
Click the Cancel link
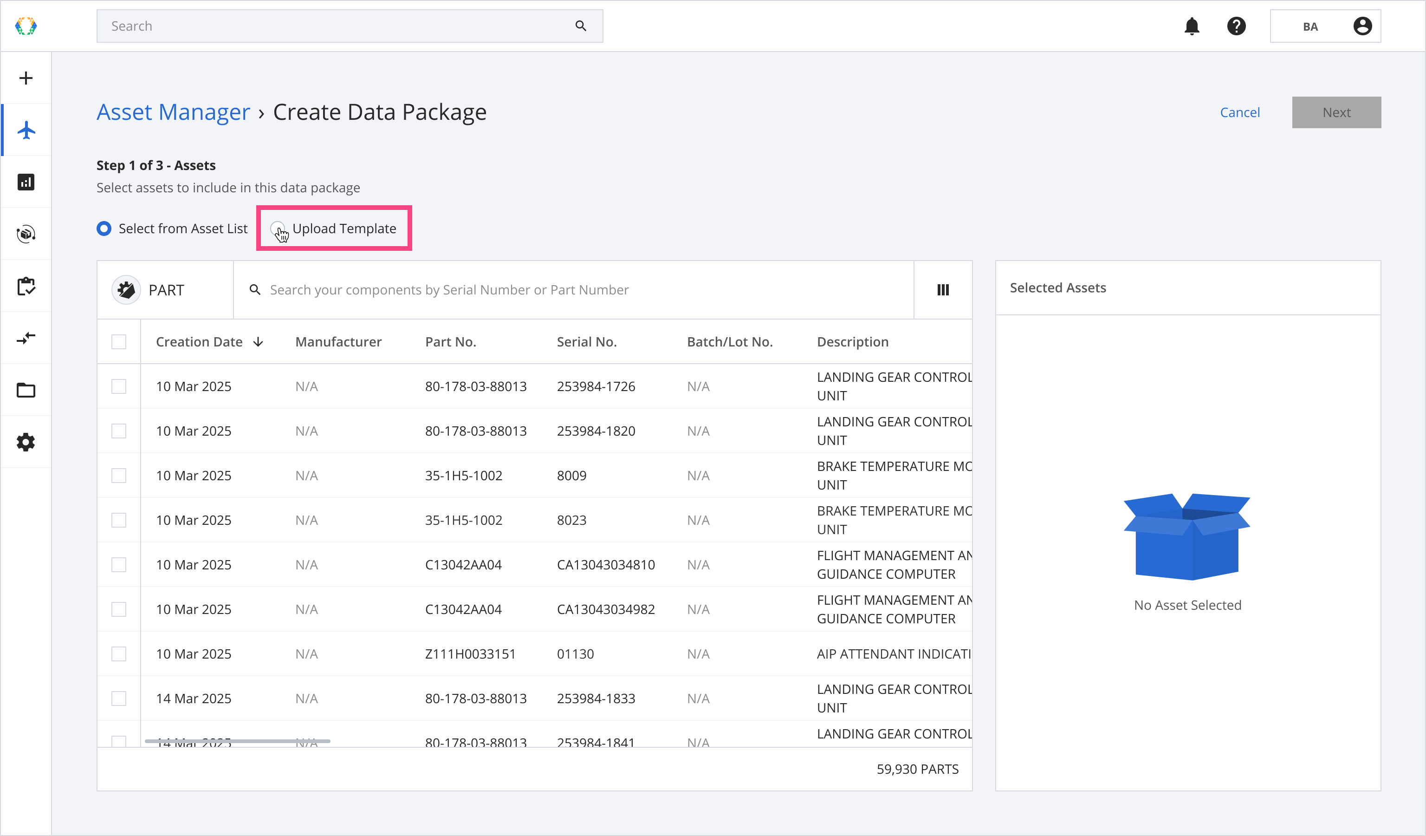(x=1239, y=113)
